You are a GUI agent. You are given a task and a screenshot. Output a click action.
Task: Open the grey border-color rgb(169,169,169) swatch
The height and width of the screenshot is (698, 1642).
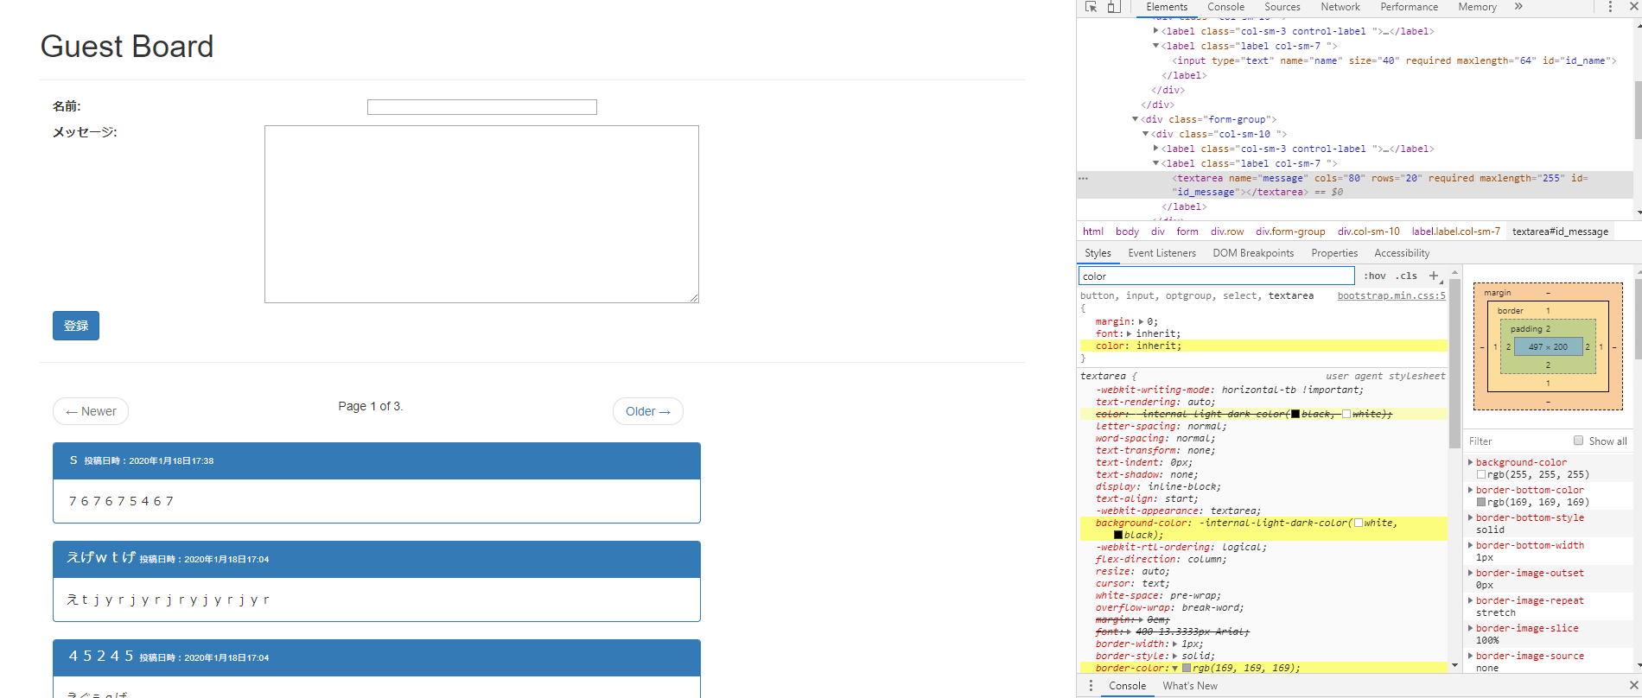[1187, 668]
